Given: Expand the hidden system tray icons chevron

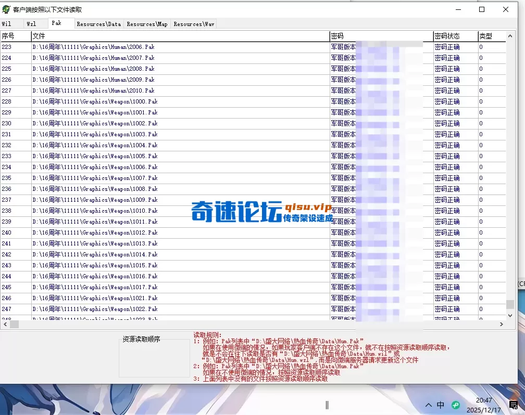Looking at the screenshot, I should (427, 404).
